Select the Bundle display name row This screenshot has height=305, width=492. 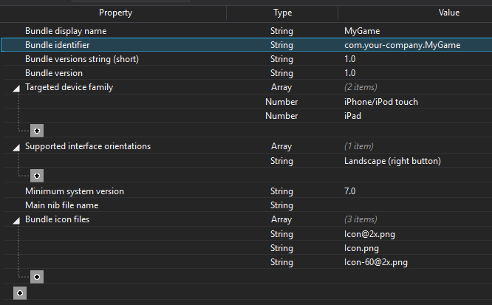[246, 31]
